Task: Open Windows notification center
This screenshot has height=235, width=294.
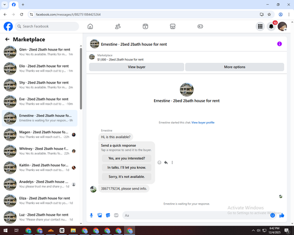Action: coord(287,230)
